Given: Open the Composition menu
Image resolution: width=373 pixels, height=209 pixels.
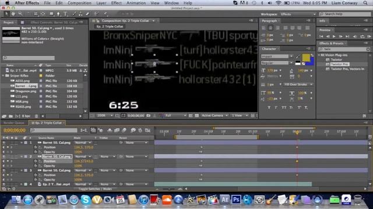Looking at the screenshot, I should (79, 3).
